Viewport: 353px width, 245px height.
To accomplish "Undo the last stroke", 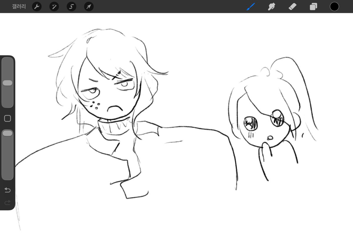I will pyautogui.click(x=8, y=190).
